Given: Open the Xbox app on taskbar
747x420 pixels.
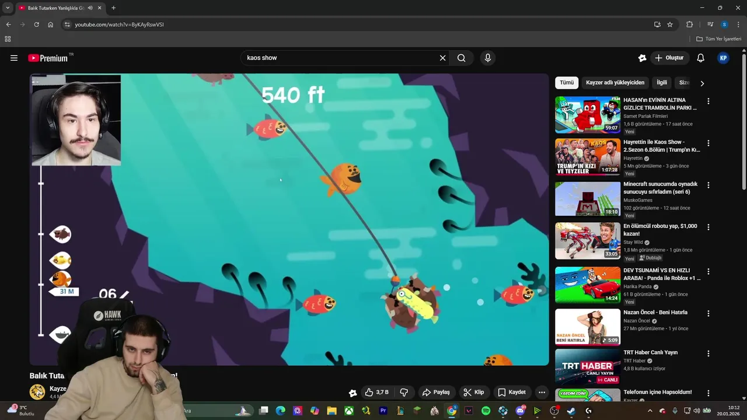Looking at the screenshot, I should [x=349, y=411].
